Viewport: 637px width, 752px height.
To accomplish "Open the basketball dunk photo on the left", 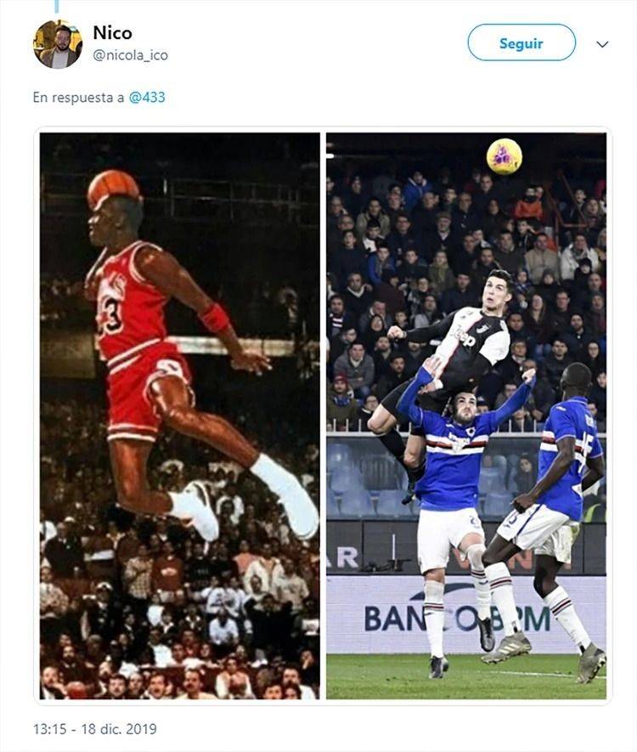I will (180, 416).
